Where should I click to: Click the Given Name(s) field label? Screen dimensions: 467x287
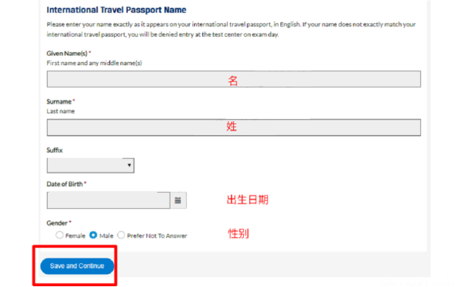pos(67,54)
